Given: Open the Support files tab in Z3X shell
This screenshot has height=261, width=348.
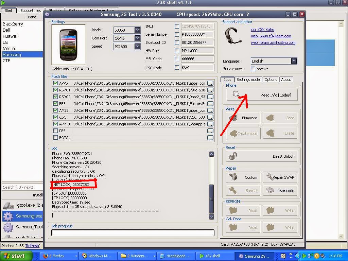Looking at the screenshot, I should pos(31,11).
